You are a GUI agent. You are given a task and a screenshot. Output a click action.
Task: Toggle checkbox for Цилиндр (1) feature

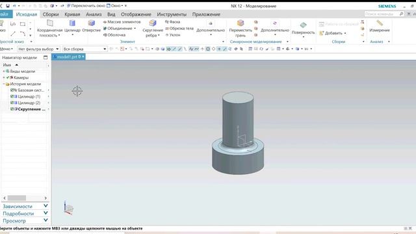12,96
